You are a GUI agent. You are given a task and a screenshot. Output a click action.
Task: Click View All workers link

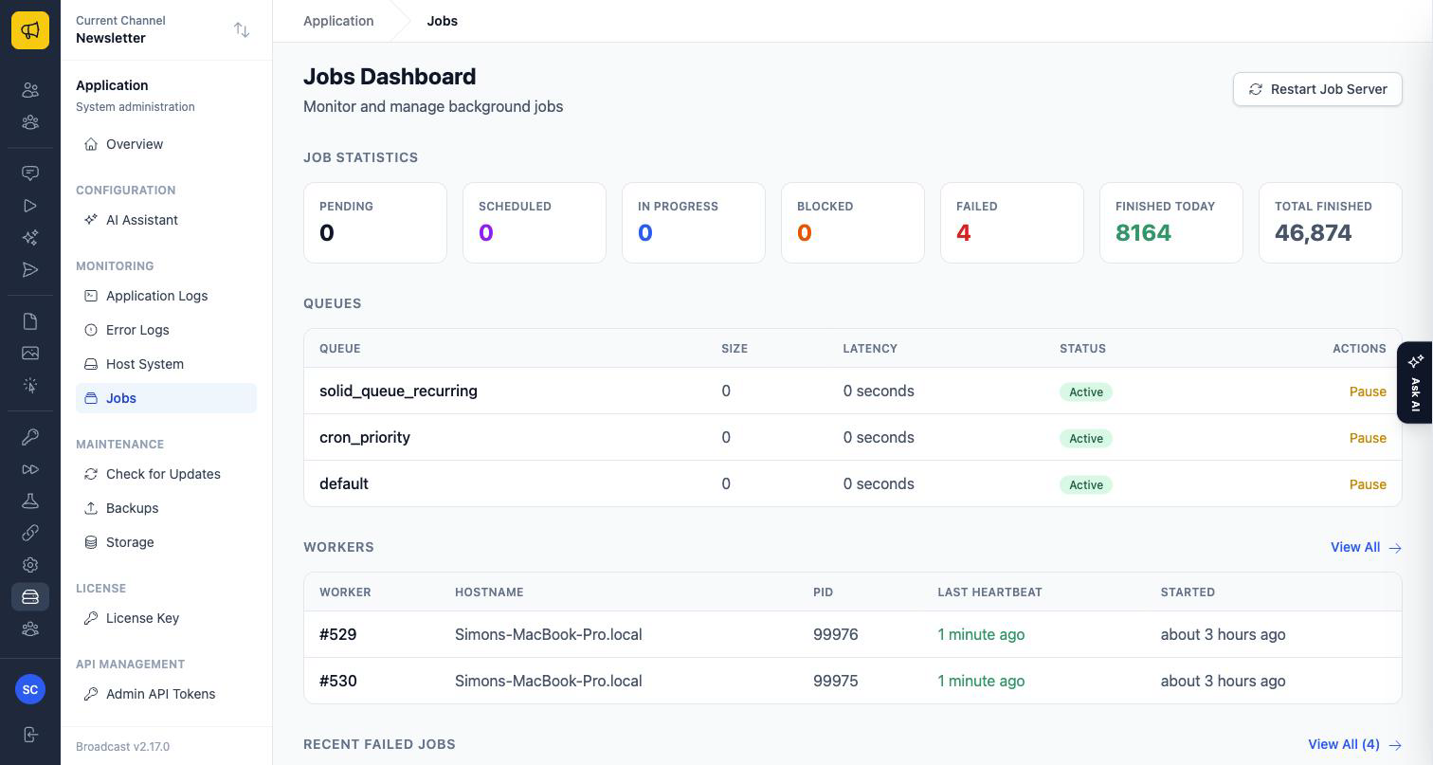pyautogui.click(x=1366, y=547)
